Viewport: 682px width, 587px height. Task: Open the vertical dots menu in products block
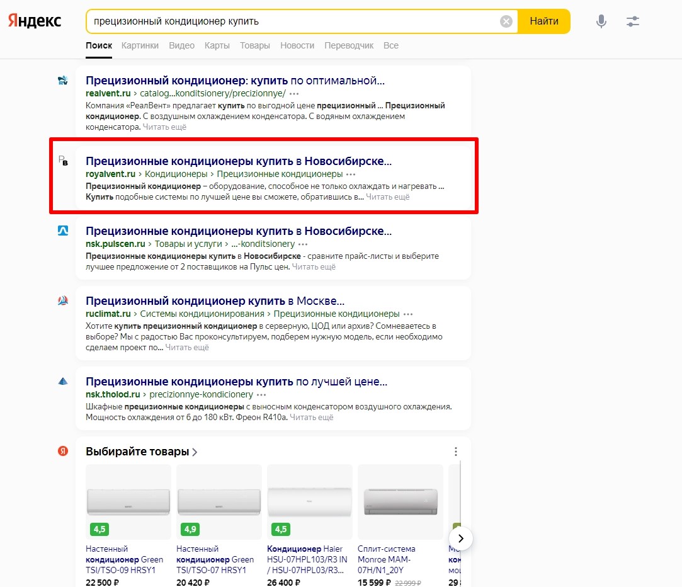456,452
